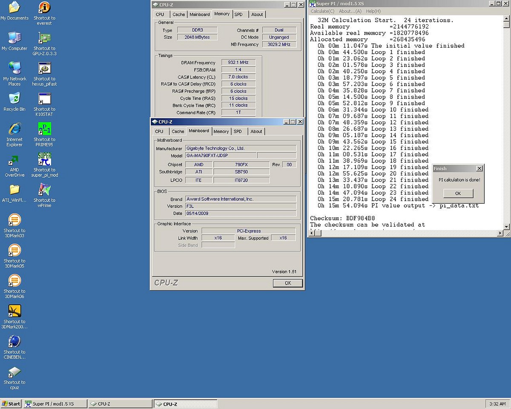Image resolution: width=511 pixels, height=409 pixels.
Task: Click Super PI vertical scrollbar up arrow
Action: [506, 18]
